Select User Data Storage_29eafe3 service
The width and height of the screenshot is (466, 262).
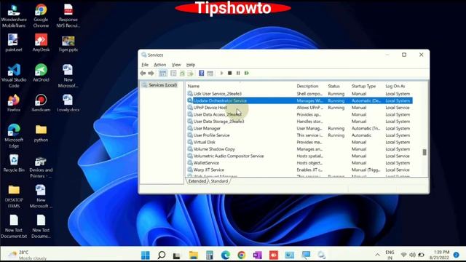point(300,122)
